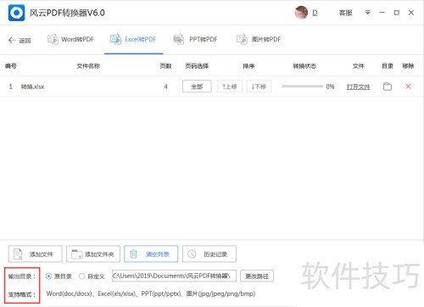Select the Excel转PDF tab

(133, 39)
